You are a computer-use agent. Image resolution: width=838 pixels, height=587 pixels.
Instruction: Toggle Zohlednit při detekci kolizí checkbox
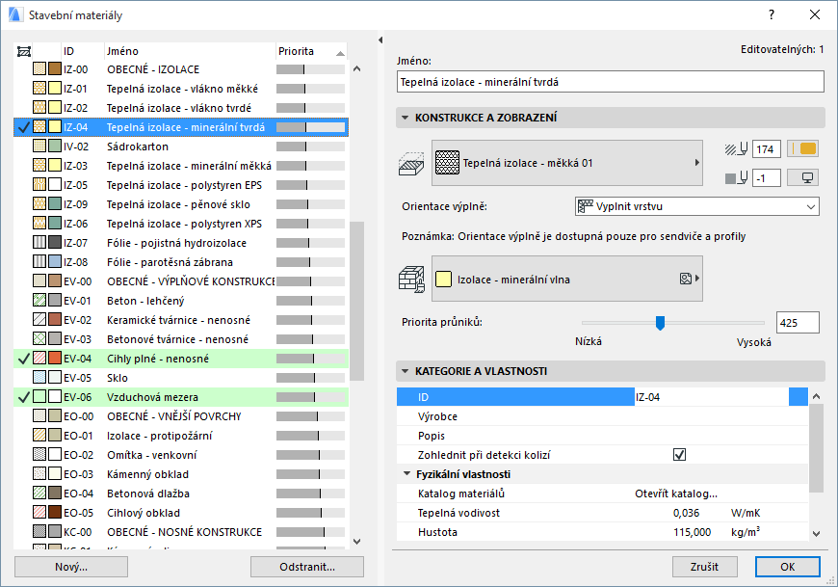tap(679, 454)
